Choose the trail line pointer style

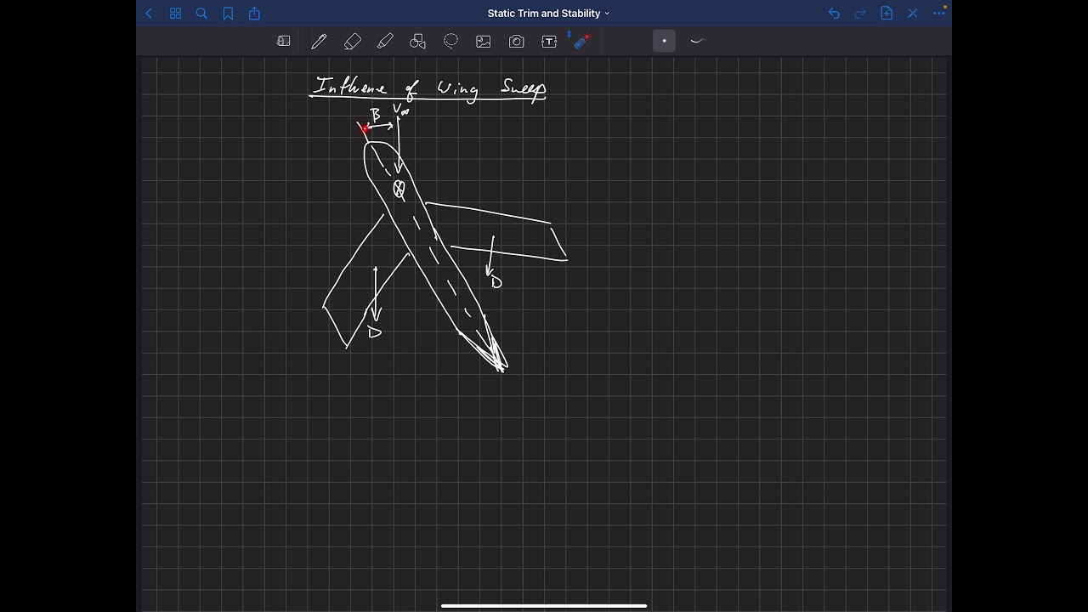click(x=698, y=41)
